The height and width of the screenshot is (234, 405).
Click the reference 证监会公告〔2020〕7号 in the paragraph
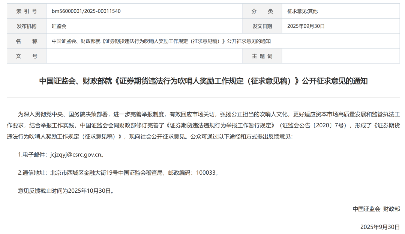[314, 125]
